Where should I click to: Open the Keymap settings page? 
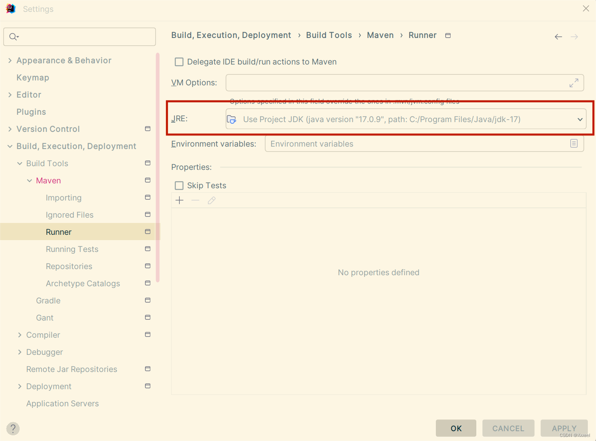tap(33, 78)
